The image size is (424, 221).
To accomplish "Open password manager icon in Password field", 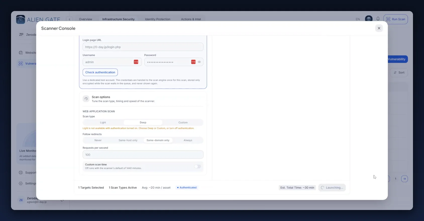I will click(x=193, y=62).
